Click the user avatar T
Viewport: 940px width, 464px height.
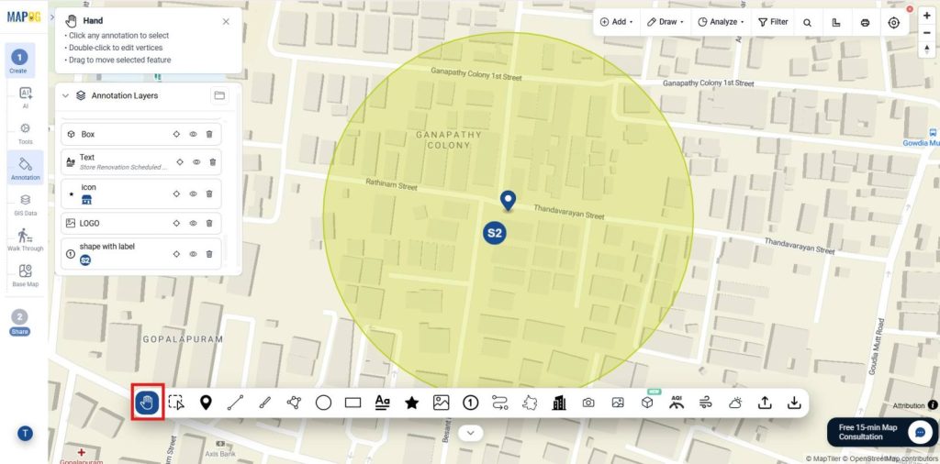(x=25, y=434)
